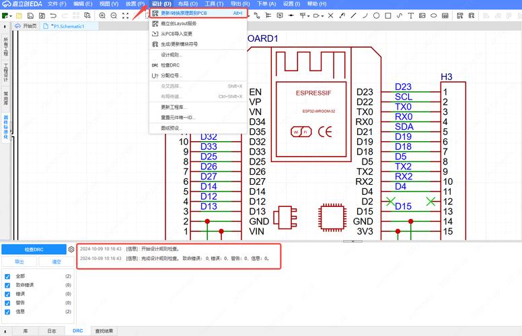Click the pencil-like polyline tool icon
The image size is (522, 336).
(342, 15)
